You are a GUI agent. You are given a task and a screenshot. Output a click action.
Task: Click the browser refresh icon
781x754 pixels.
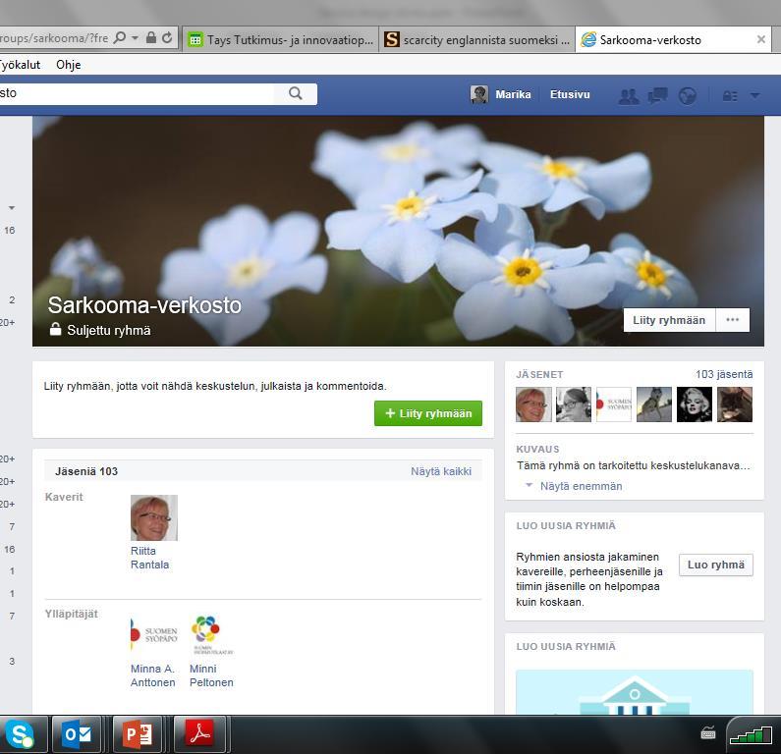(167, 38)
